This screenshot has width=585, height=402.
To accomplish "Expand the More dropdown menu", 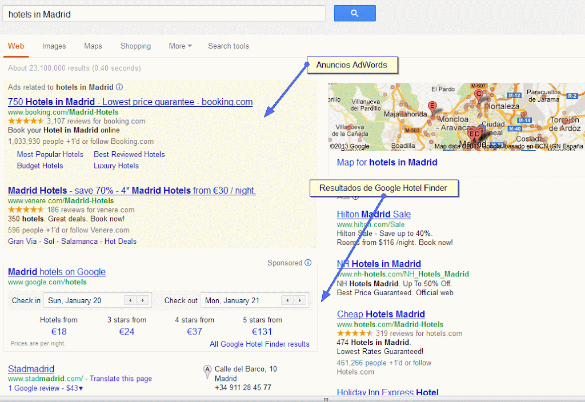I will [180, 46].
